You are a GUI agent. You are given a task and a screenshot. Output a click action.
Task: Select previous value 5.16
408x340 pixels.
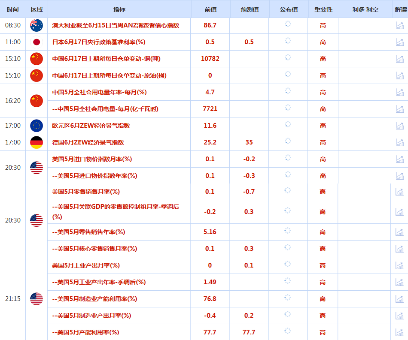tap(210, 232)
